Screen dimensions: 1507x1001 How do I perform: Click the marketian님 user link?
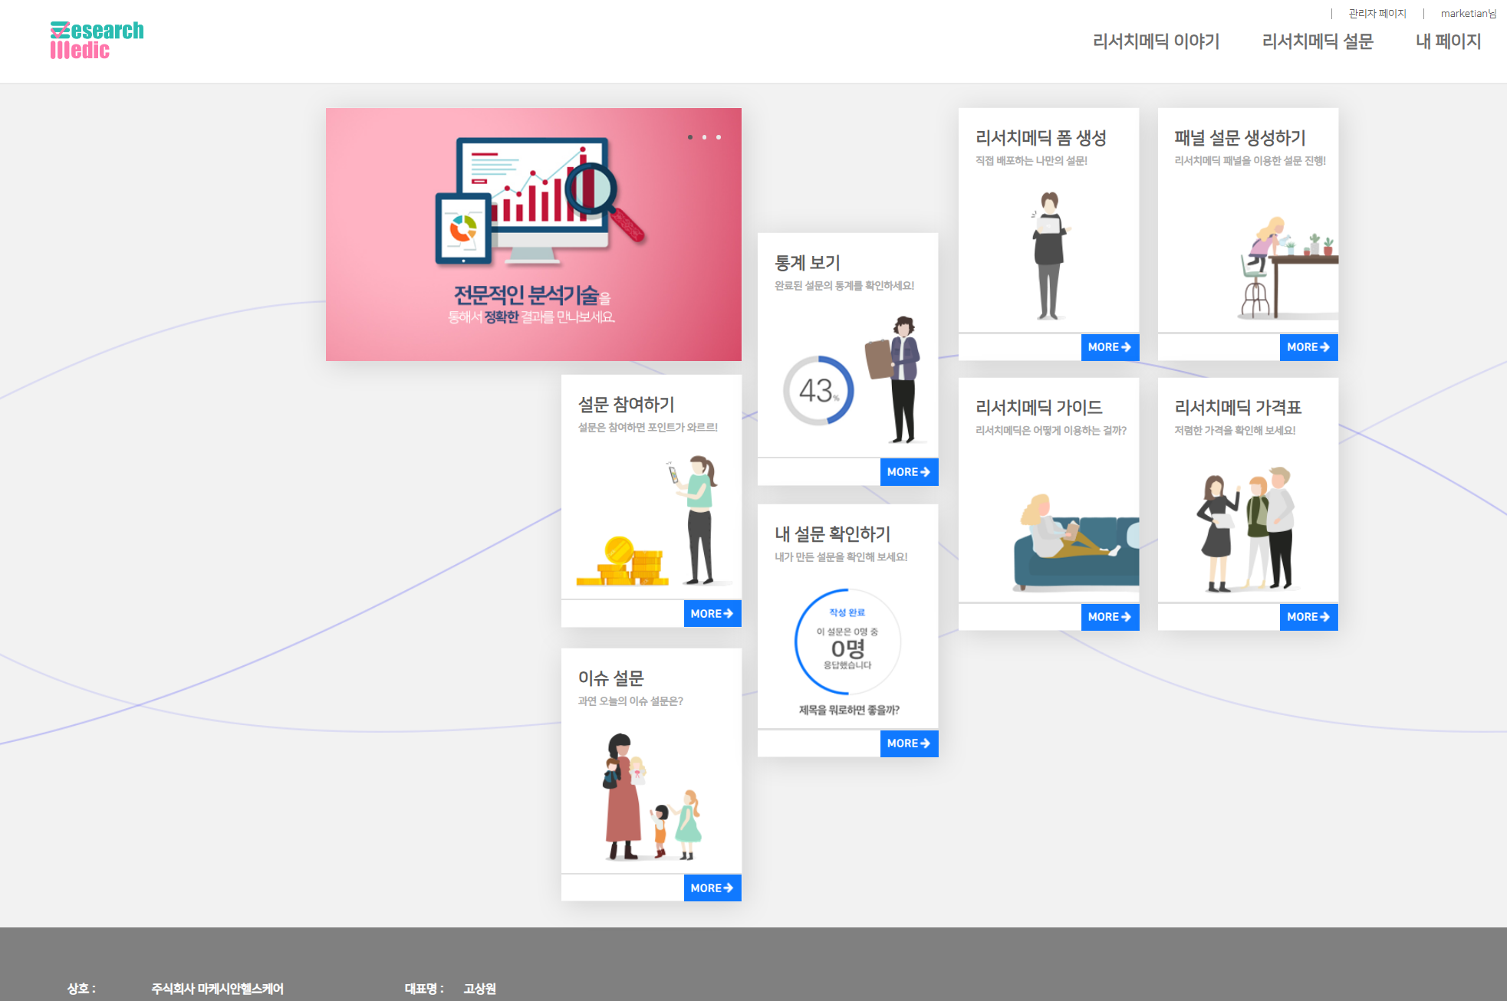[x=1468, y=14]
